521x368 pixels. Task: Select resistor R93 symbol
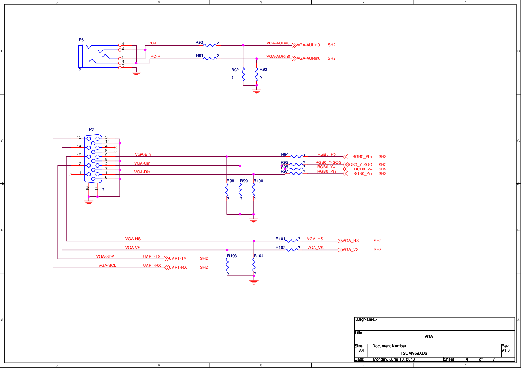[256, 75]
